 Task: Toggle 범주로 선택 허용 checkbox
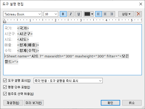pos(5,94)
